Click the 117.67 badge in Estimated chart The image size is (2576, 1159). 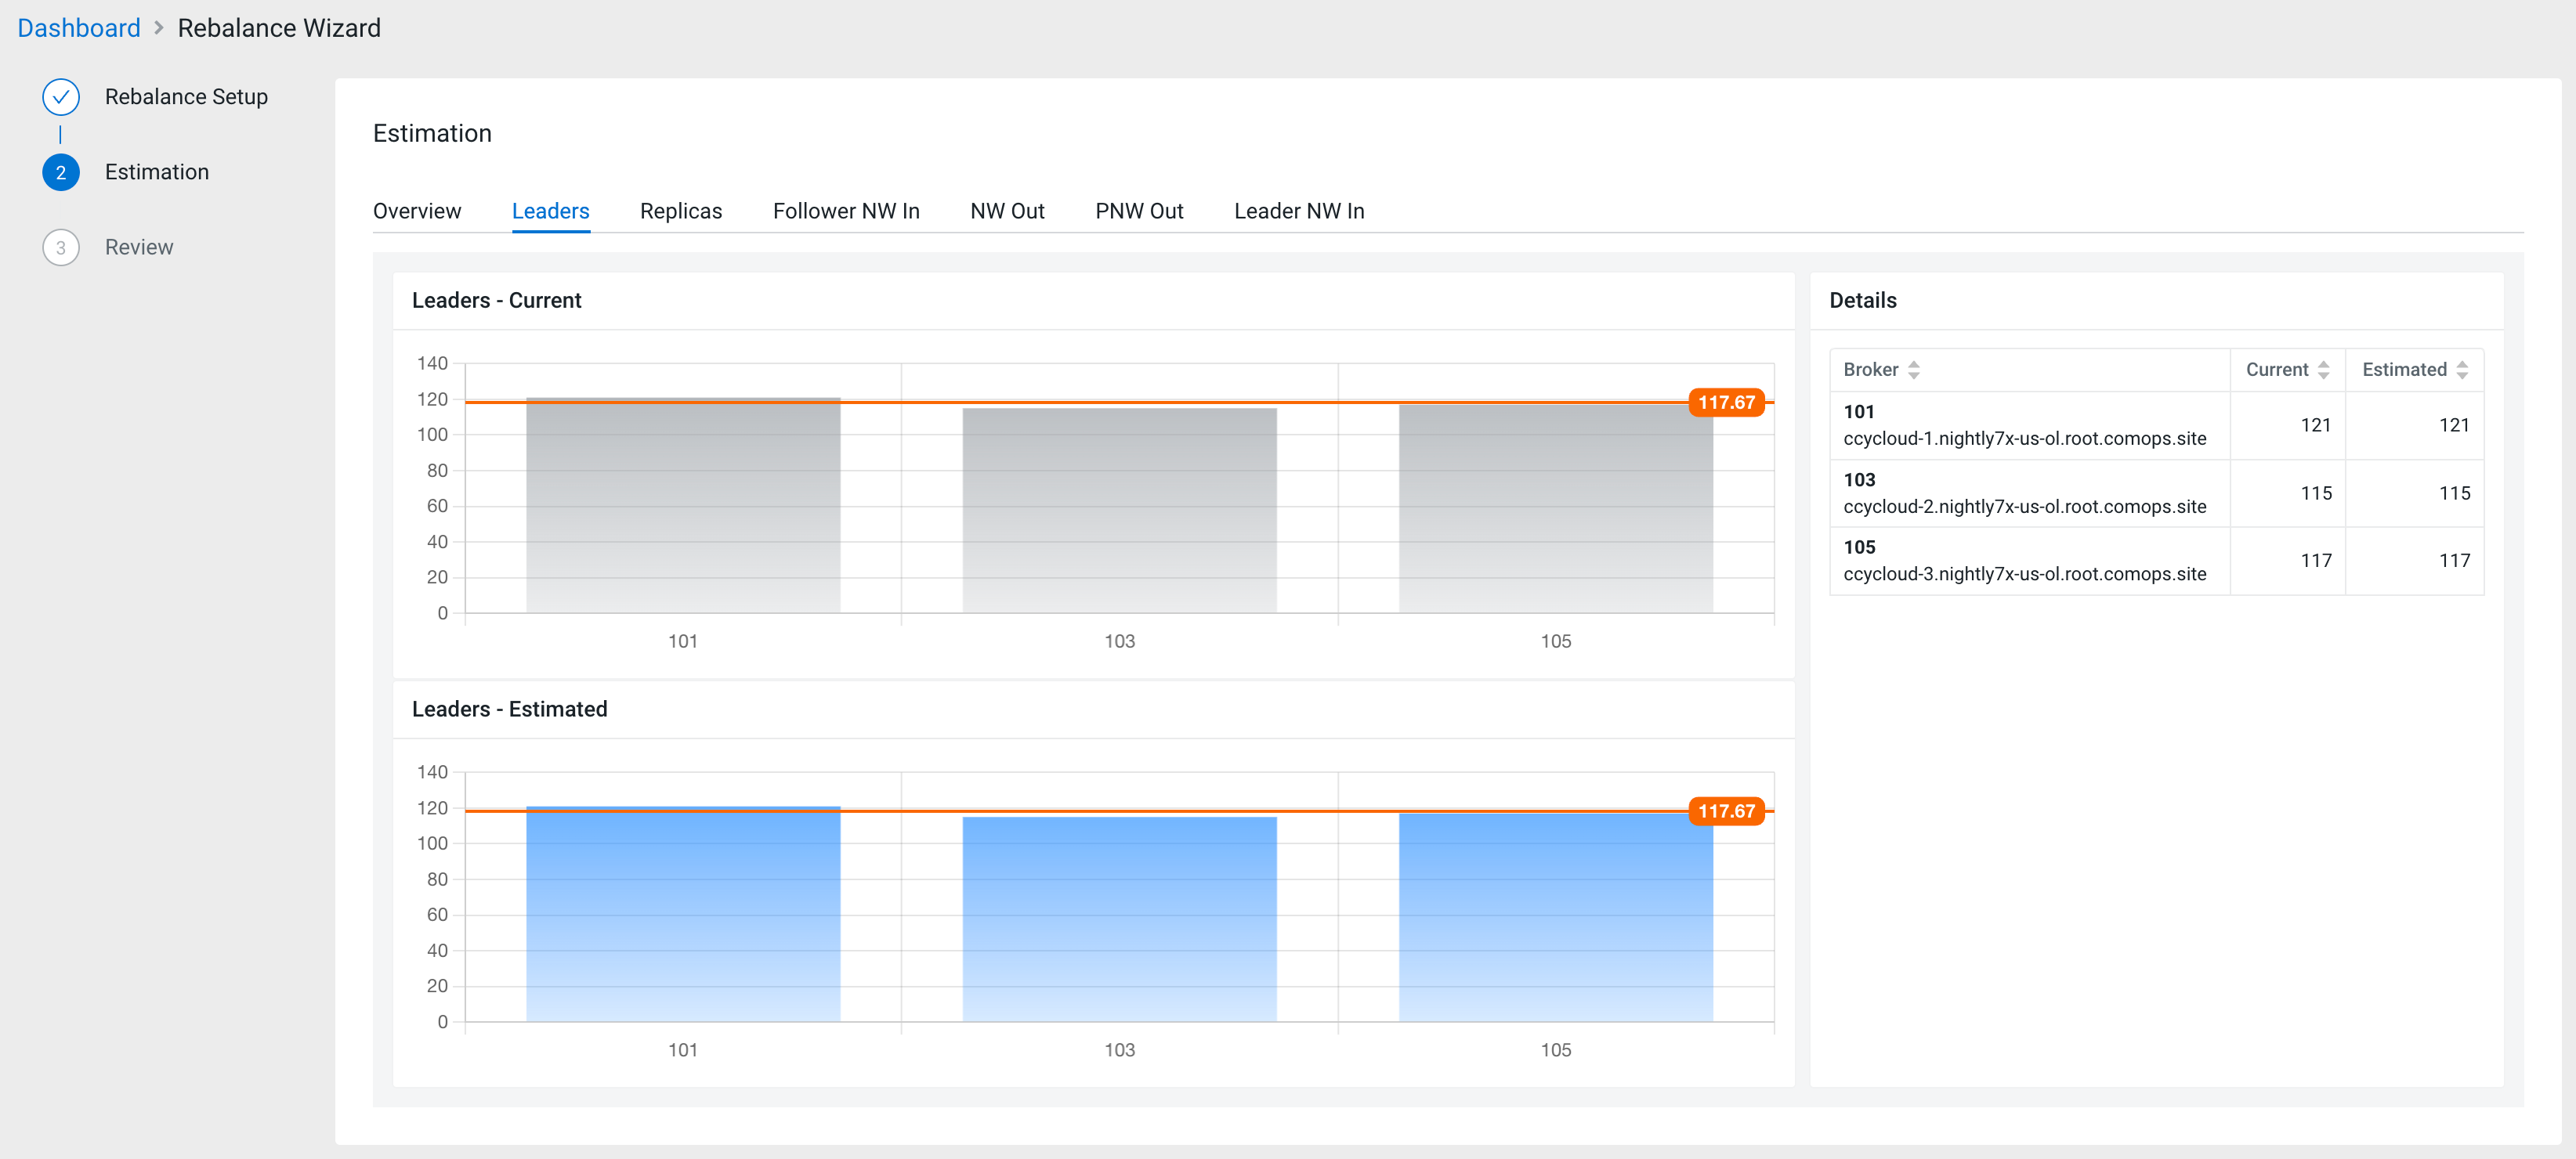pyautogui.click(x=1725, y=811)
